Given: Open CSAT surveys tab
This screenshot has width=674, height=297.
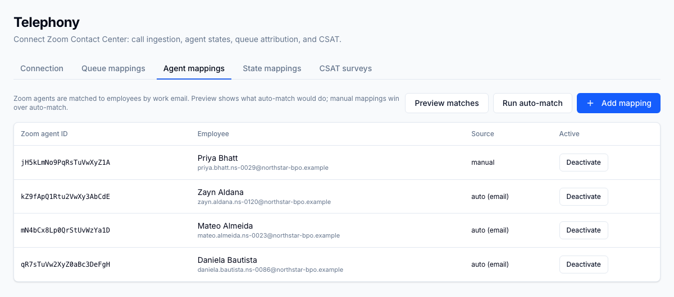Looking at the screenshot, I should [345, 68].
